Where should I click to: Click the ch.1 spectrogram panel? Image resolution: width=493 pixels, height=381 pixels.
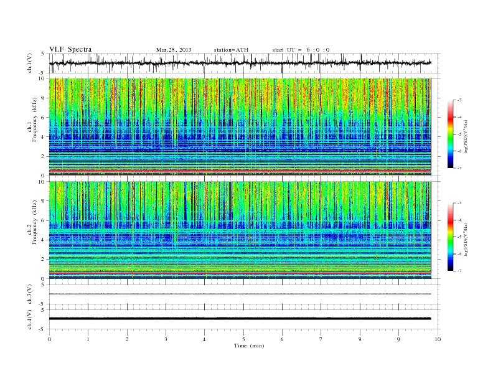click(240, 127)
